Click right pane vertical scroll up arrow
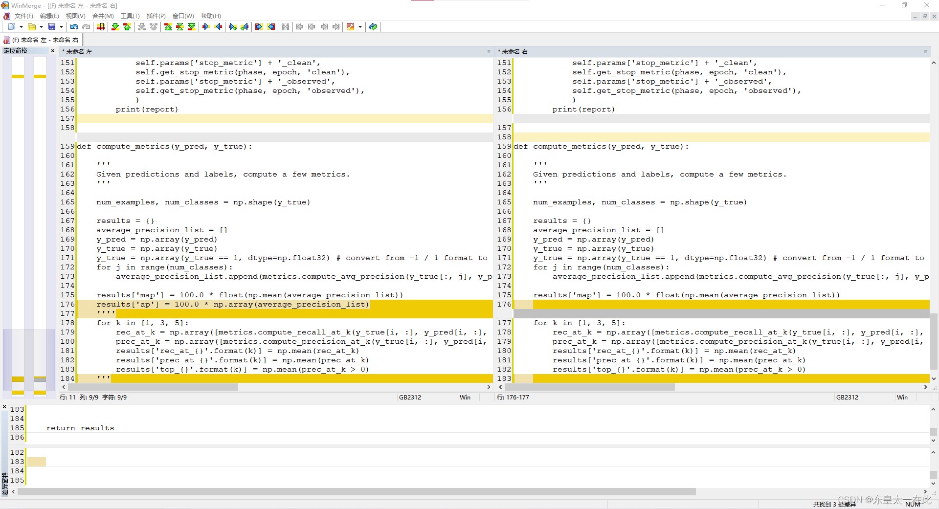Viewport: 939px width, 509px height. pyautogui.click(x=934, y=63)
